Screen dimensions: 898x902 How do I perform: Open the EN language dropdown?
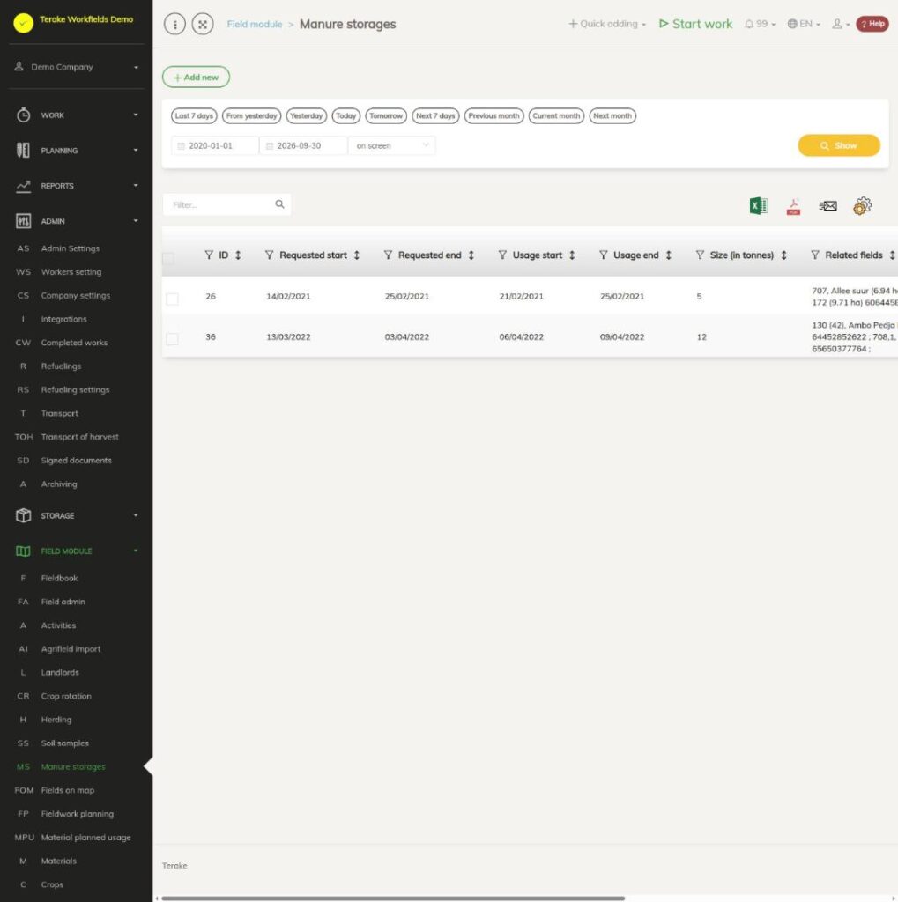[804, 24]
